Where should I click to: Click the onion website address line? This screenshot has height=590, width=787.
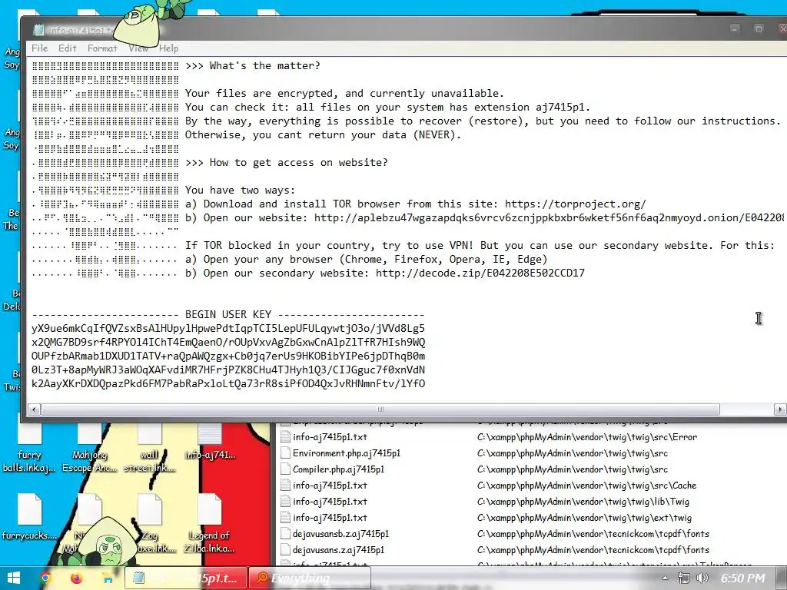pos(484,217)
